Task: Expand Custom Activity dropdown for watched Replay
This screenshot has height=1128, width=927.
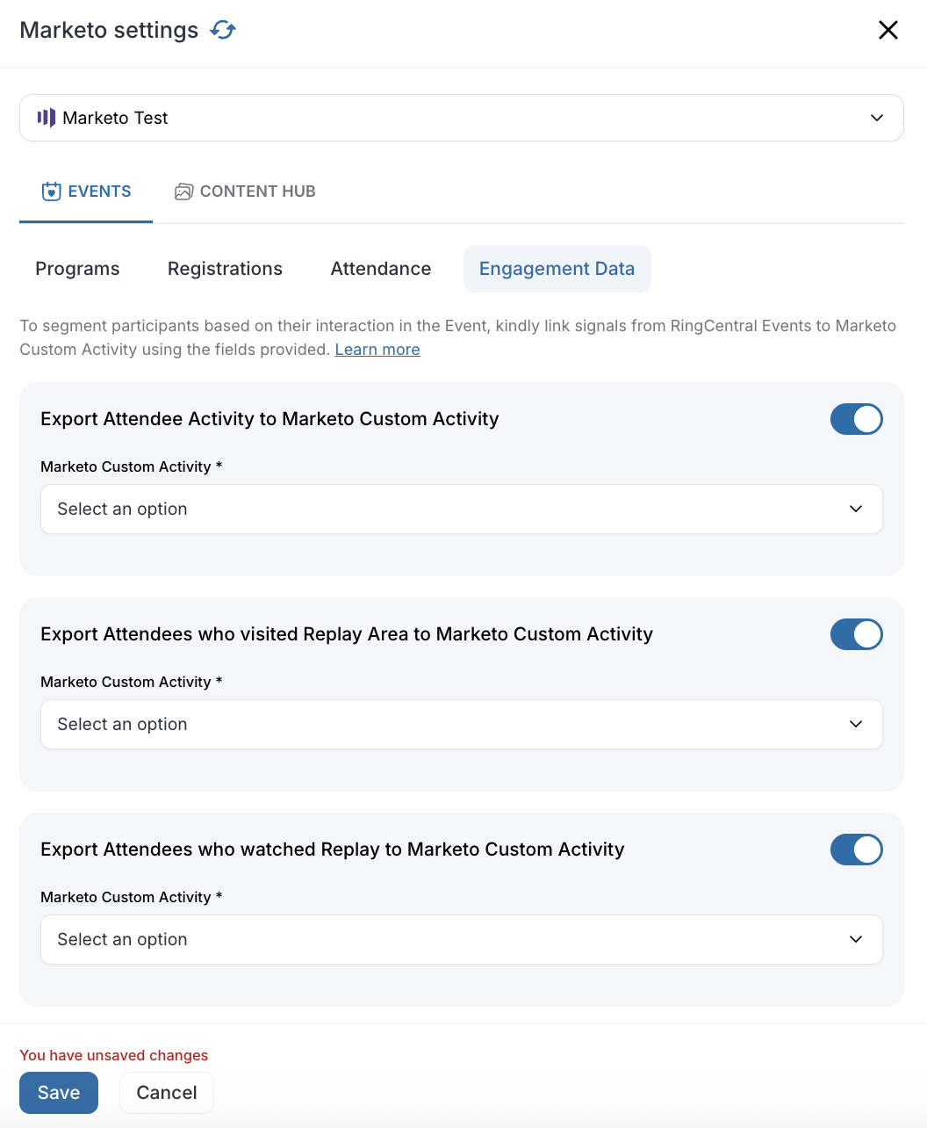Action: [462, 940]
